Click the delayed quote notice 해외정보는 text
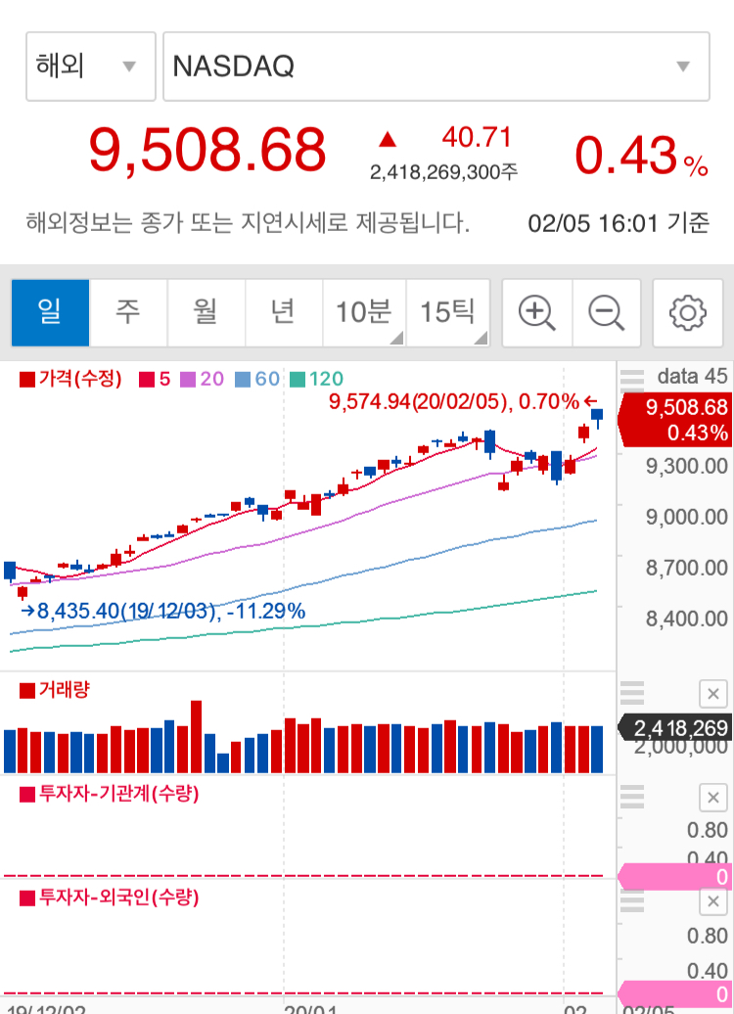734x1014 pixels. [x=248, y=222]
